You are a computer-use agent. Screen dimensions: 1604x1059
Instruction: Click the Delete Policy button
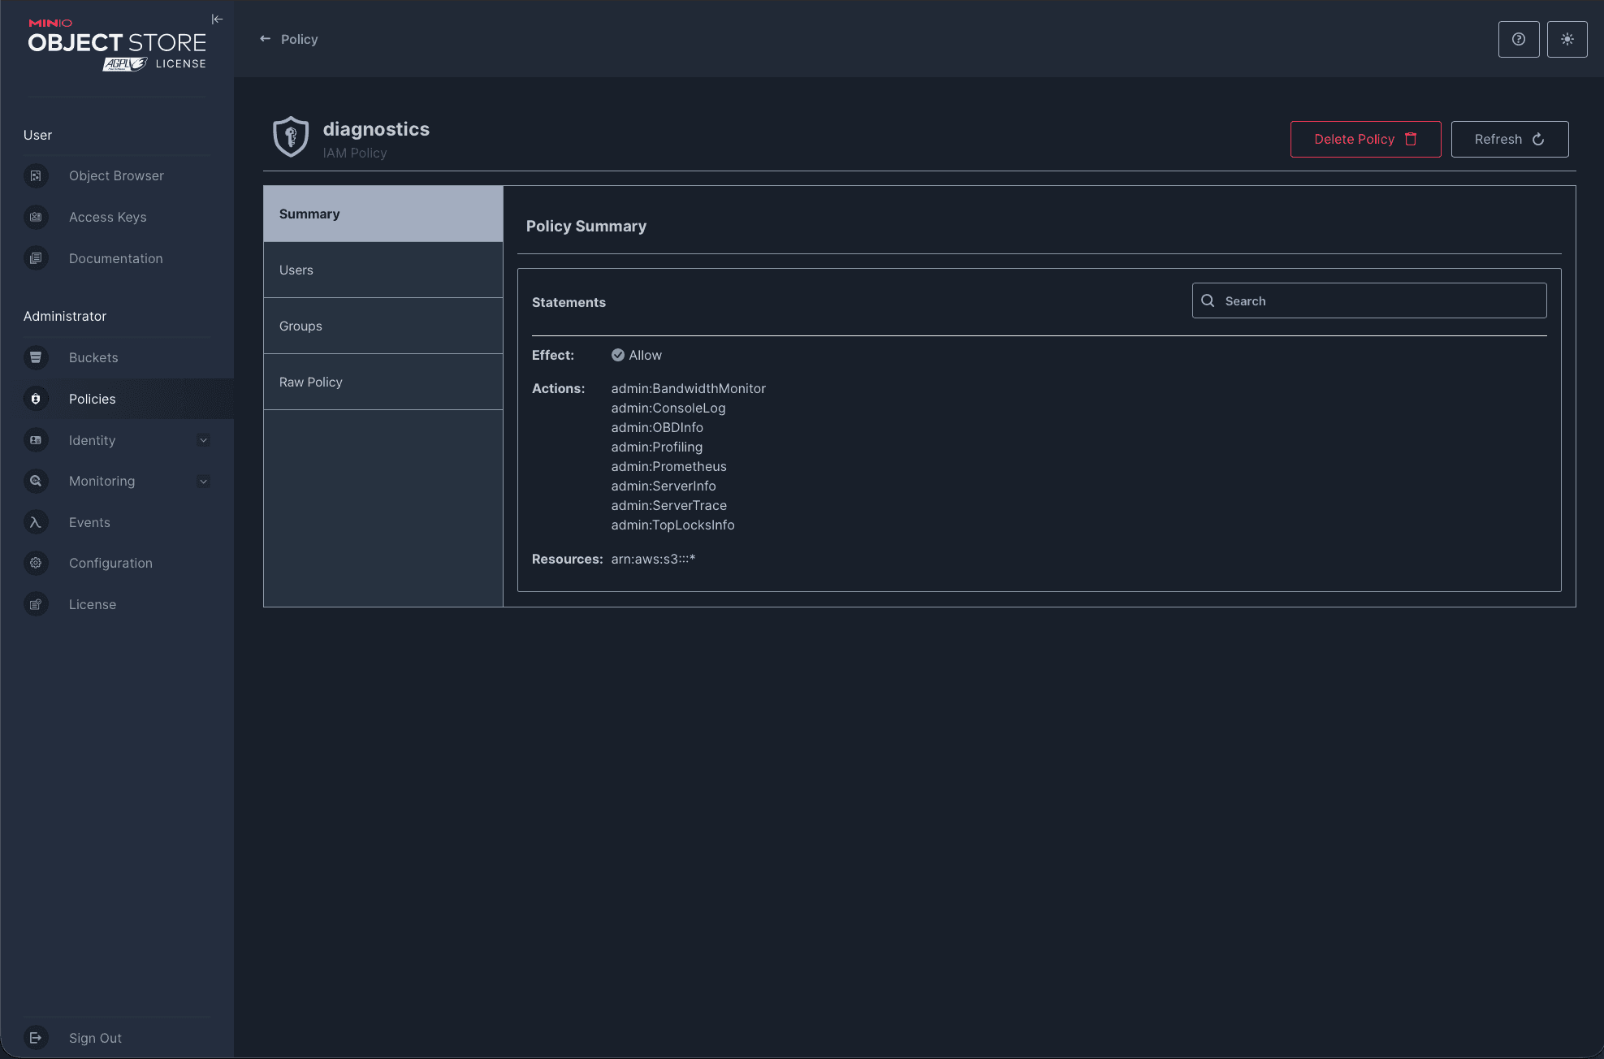(x=1365, y=139)
